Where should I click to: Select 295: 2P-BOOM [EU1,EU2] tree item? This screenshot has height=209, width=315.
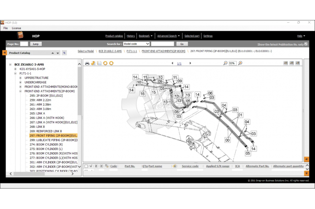click(46, 96)
